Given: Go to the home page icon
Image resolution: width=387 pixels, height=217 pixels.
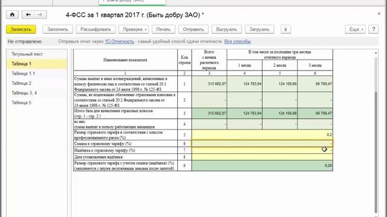Looking at the screenshot, I should (12, 14).
